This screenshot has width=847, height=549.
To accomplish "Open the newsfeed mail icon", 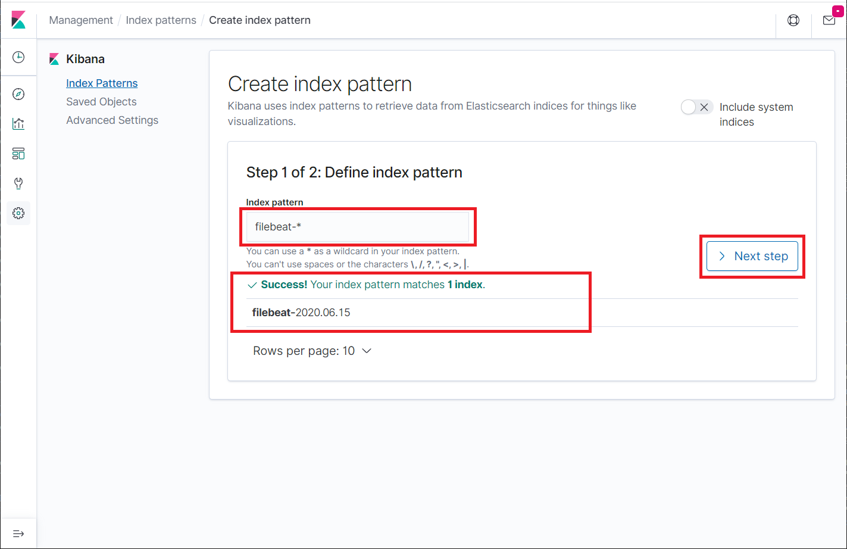I will click(x=829, y=20).
